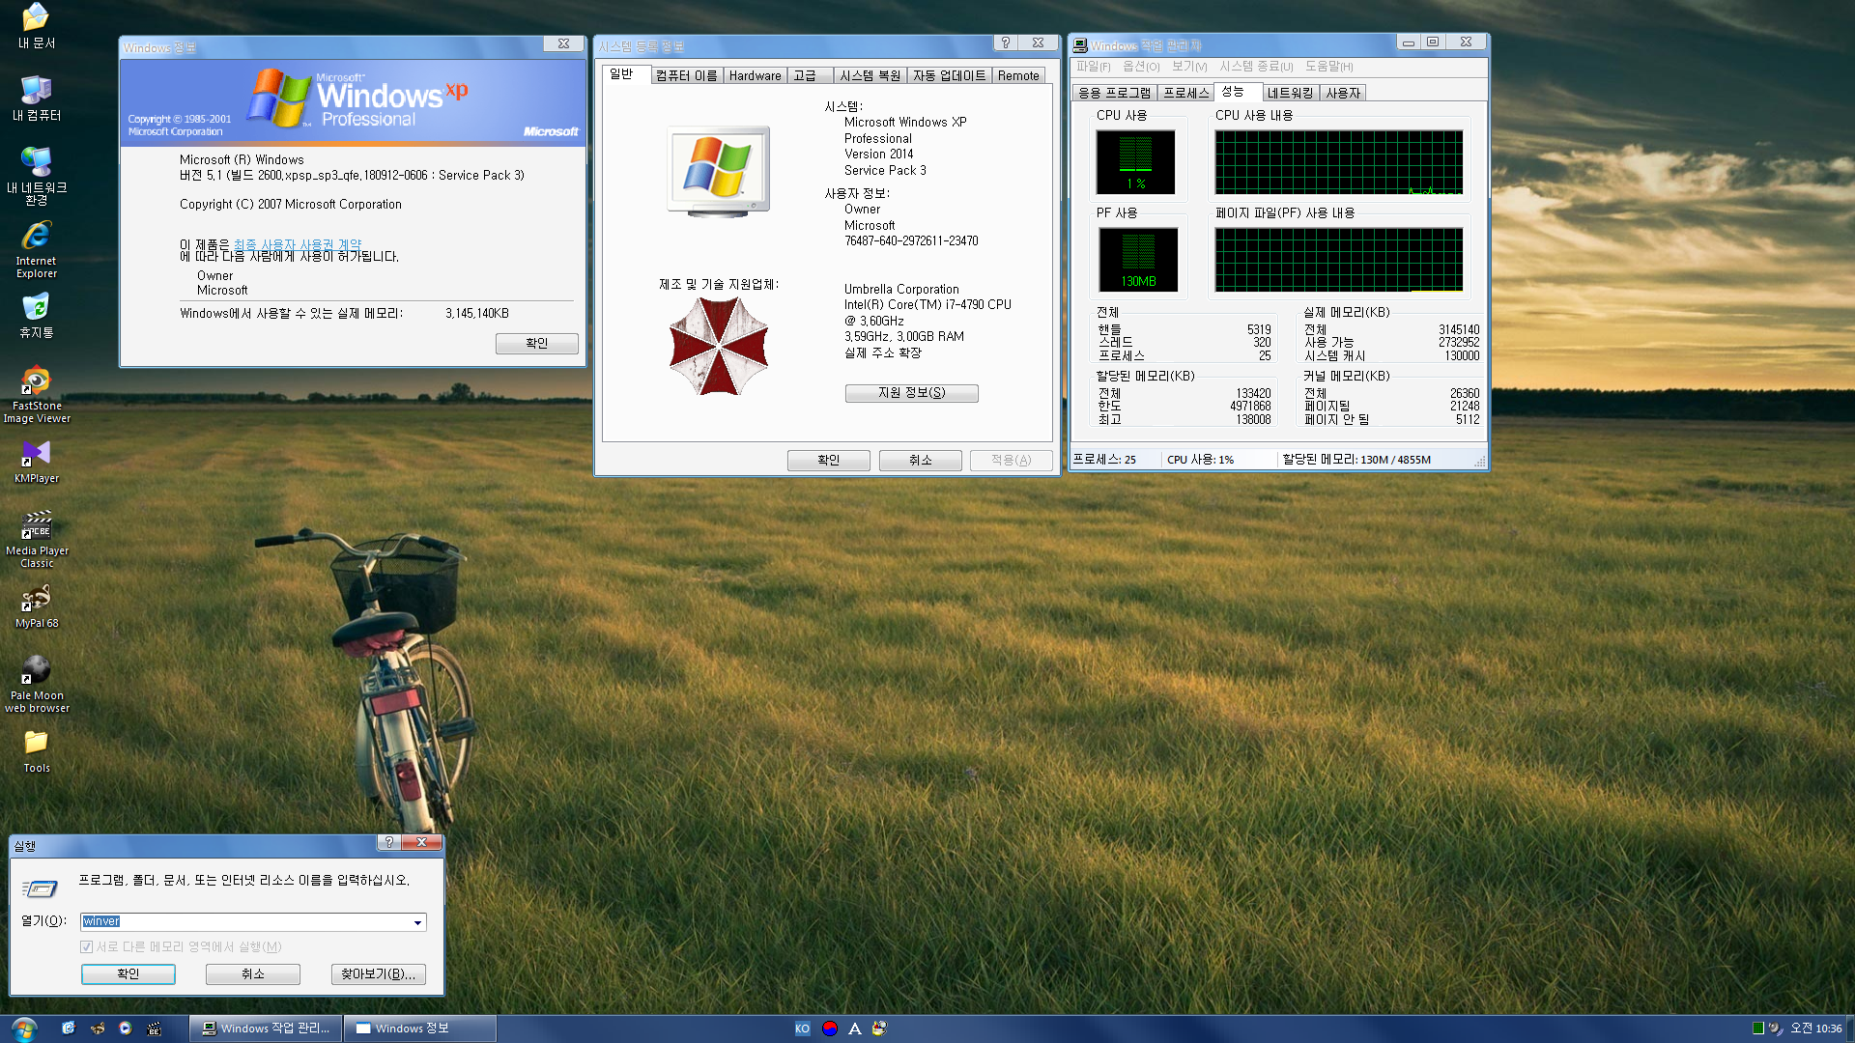Switch to the 프로세스 tab in Task Manager
1855x1043 pixels.
pos(1185,93)
